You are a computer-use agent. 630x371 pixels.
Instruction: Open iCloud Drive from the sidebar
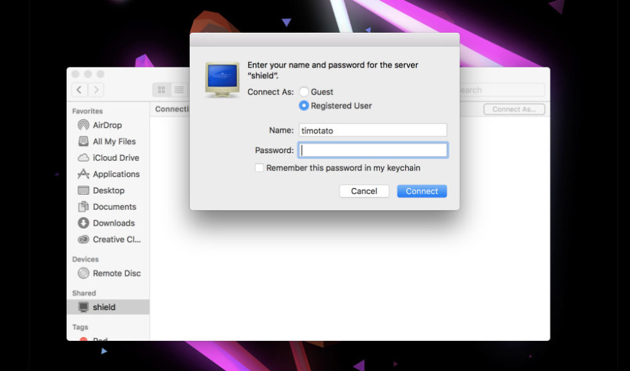click(109, 158)
